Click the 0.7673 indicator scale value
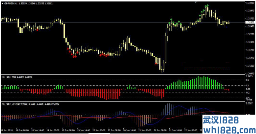Viewport: 256px width, 134px height. 250,76
